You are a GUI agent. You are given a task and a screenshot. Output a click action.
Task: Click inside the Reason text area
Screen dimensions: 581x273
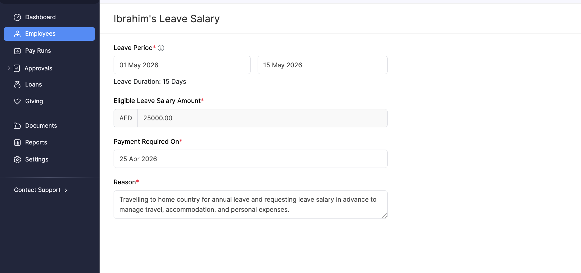pyautogui.click(x=250, y=204)
